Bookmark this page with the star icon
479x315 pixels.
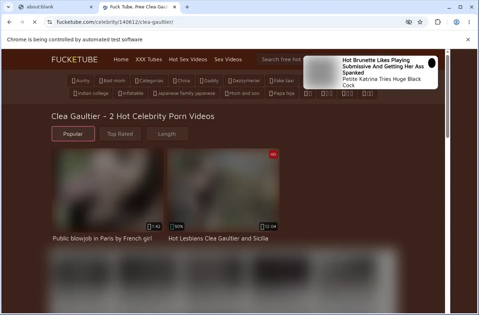coord(420,22)
